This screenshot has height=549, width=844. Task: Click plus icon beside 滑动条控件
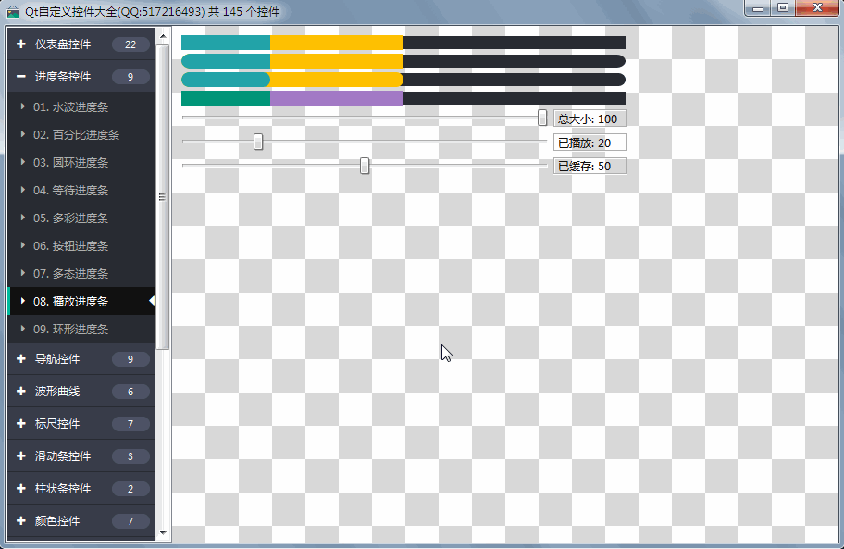point(20,456)
